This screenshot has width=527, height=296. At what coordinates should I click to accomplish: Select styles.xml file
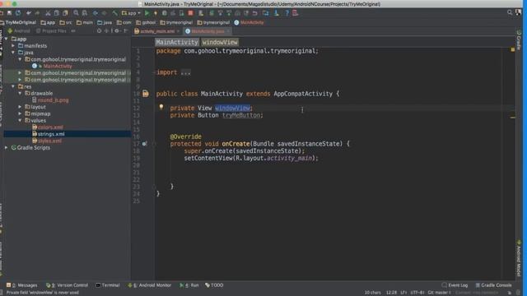point(49,141)
